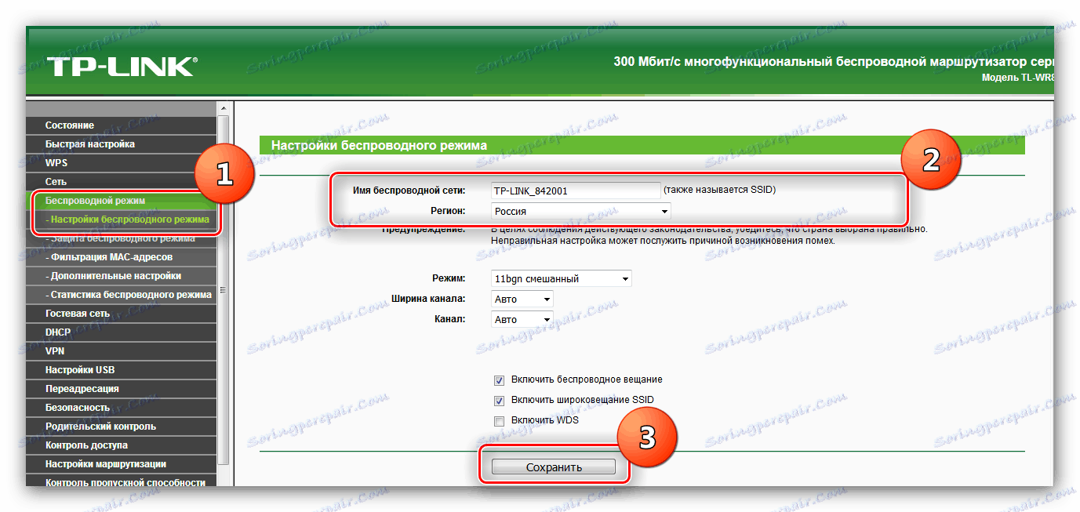Open Переадресация section
The width and height of the screenshot is (1080, 512).
pyautogui.click(x=121, y=389)
